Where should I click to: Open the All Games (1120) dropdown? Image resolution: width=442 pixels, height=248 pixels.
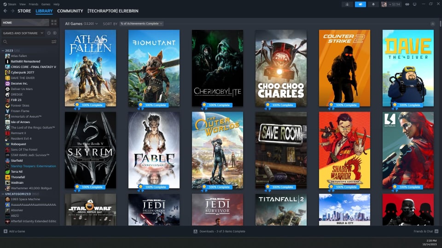[x=81, y=23]
